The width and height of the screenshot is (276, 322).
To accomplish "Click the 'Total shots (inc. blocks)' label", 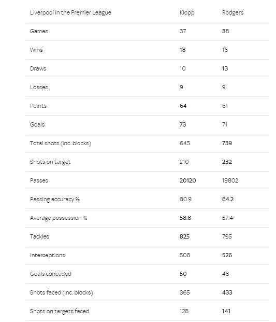I will click(x=61, y=143).
